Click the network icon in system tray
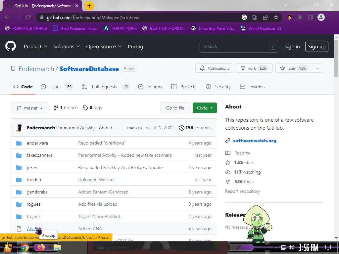Viewport: 339px width, 254px height. (283, 247)
